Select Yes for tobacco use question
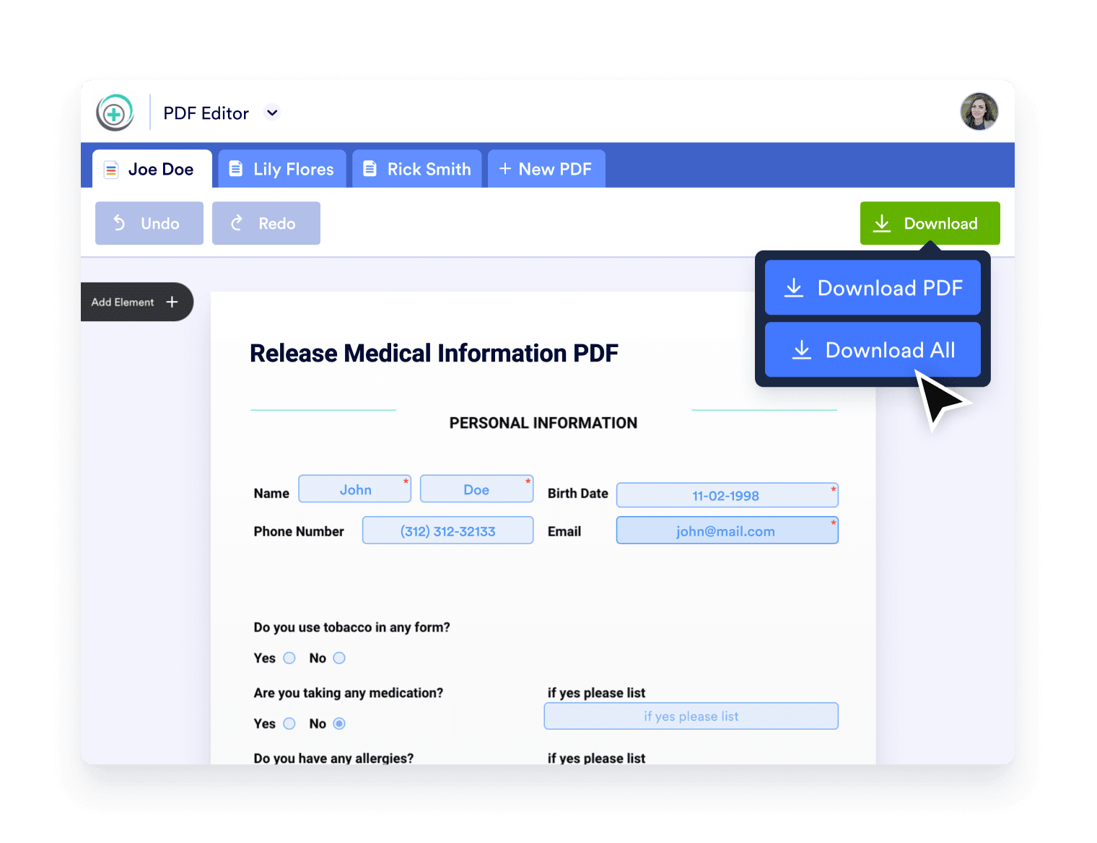 point(289,658)
